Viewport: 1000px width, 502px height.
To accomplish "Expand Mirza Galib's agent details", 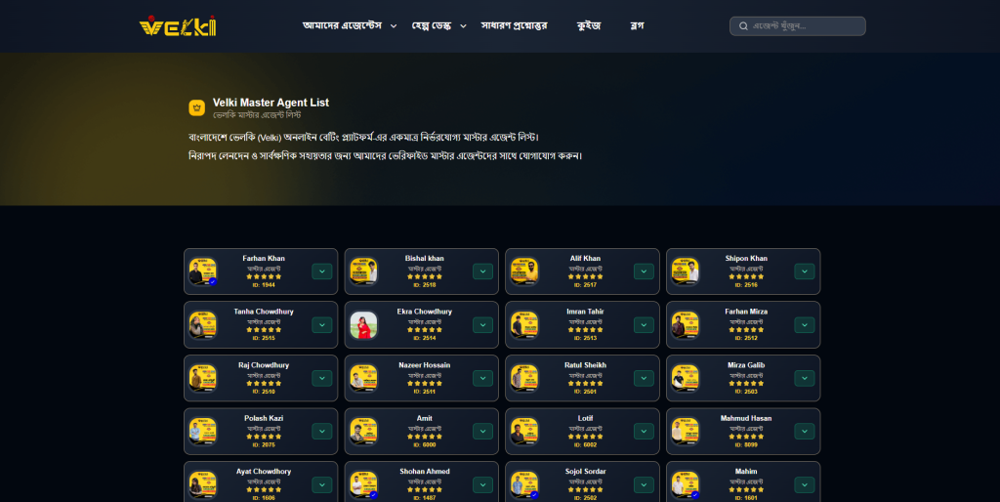I will tap(805, 378).
